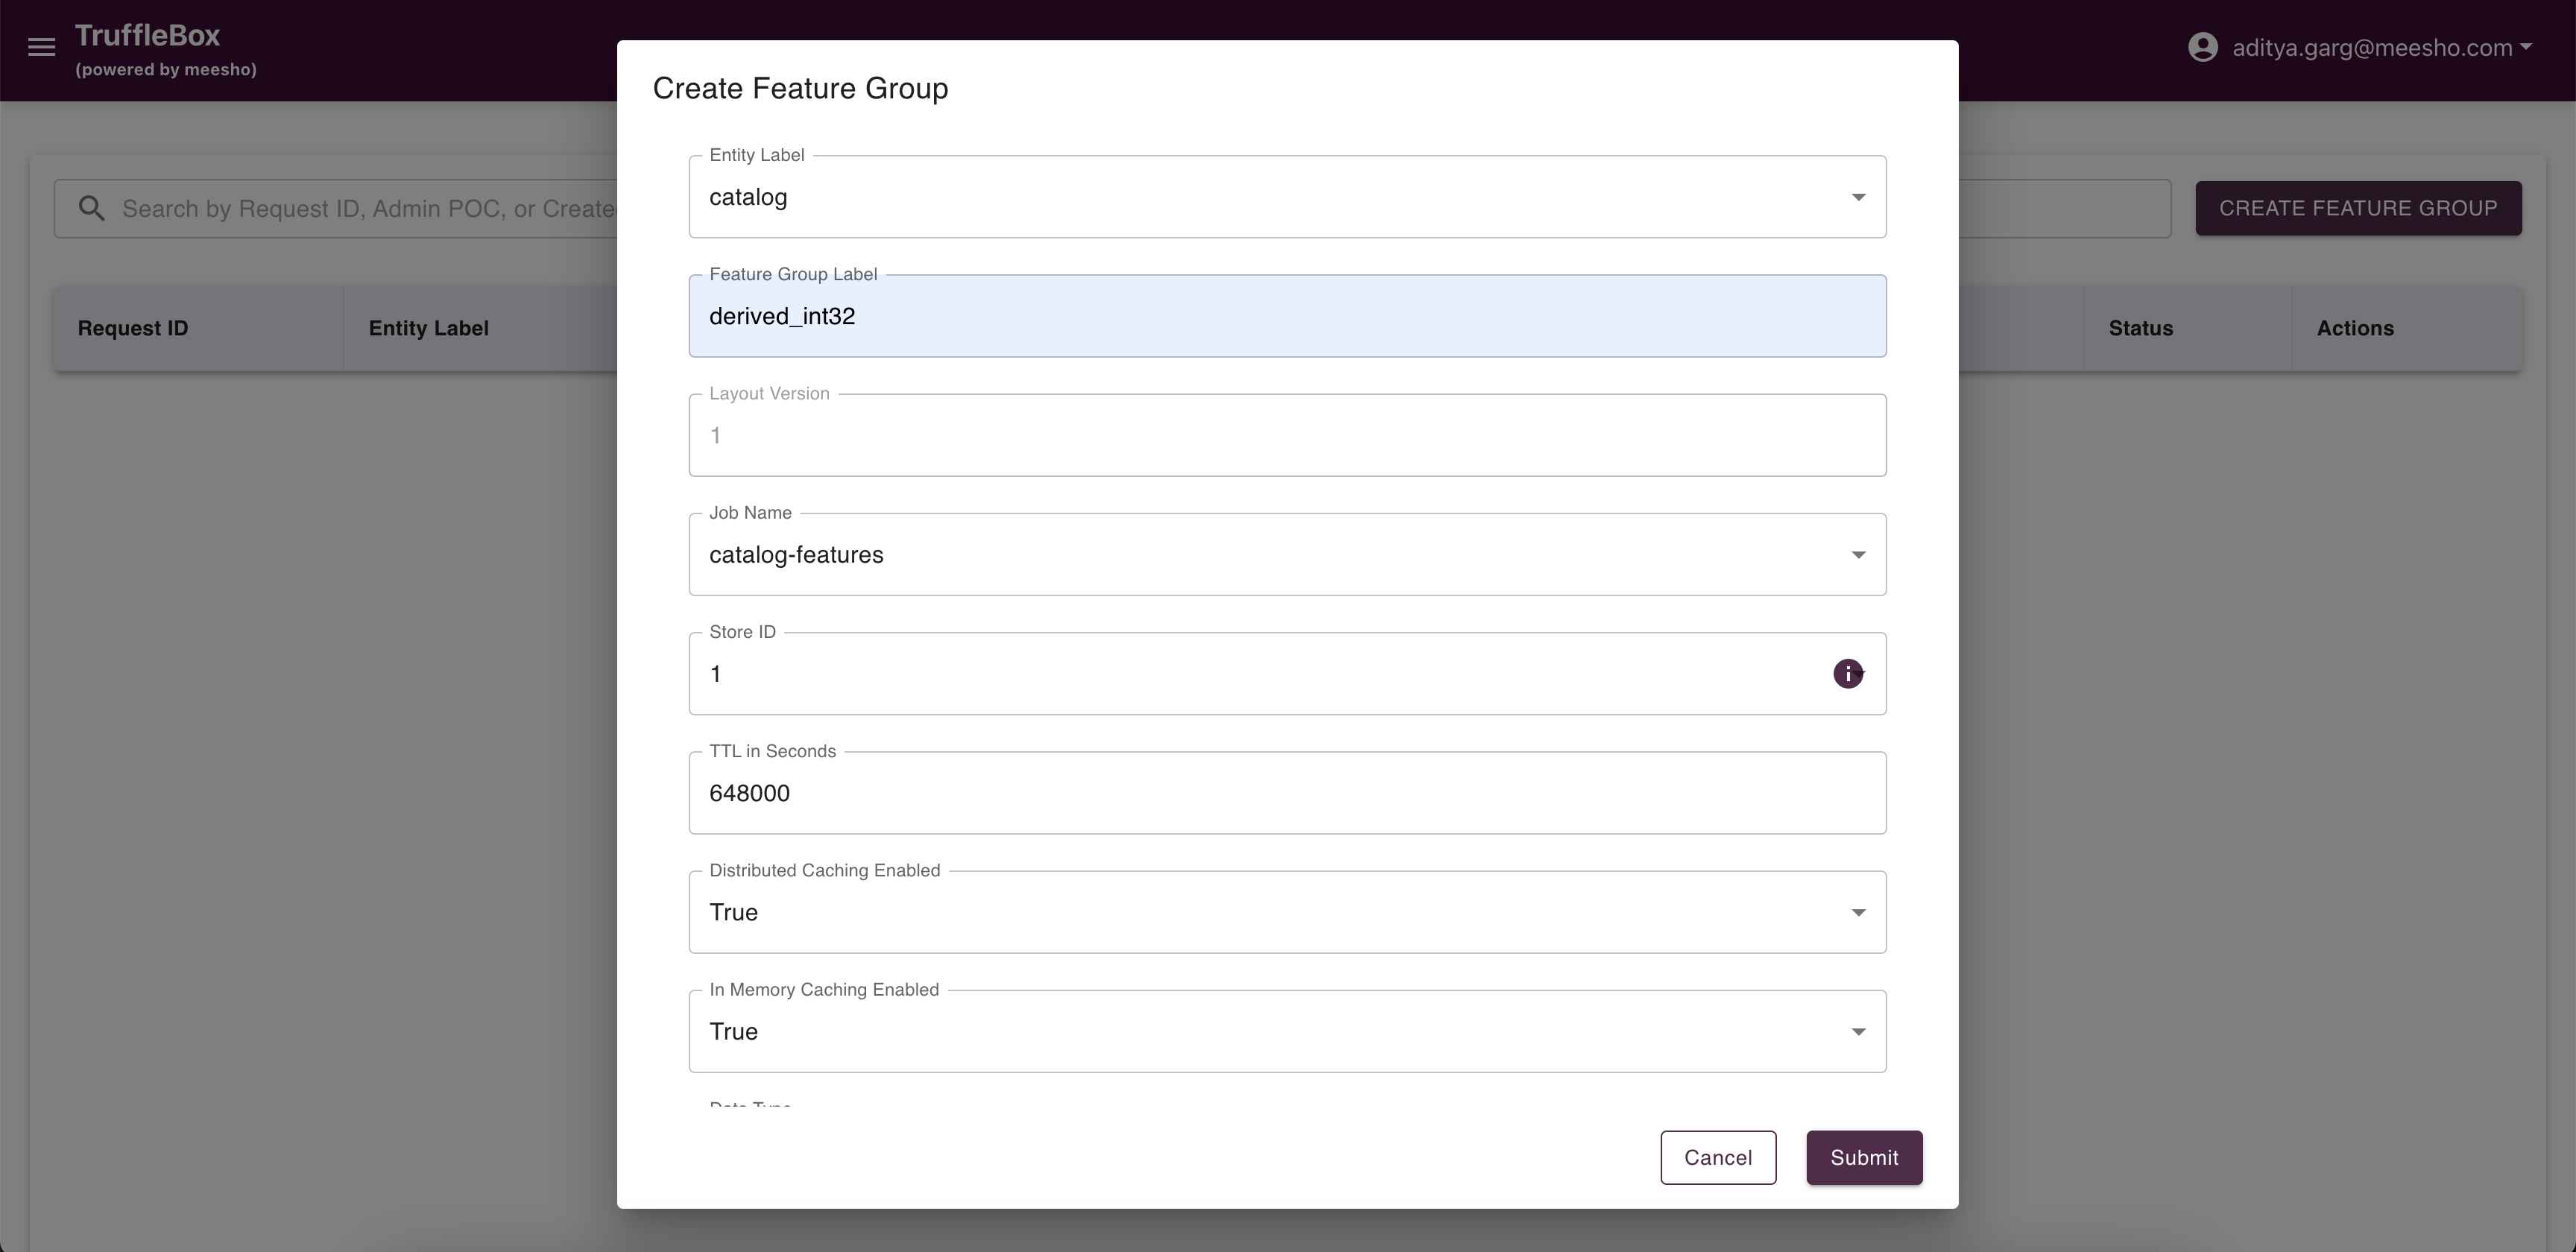Click the Store ID info icon
2576x1252 pixels.
click(x=1847, y=674)
